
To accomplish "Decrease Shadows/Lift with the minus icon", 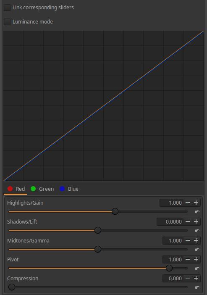I will [x=188, y=221].
